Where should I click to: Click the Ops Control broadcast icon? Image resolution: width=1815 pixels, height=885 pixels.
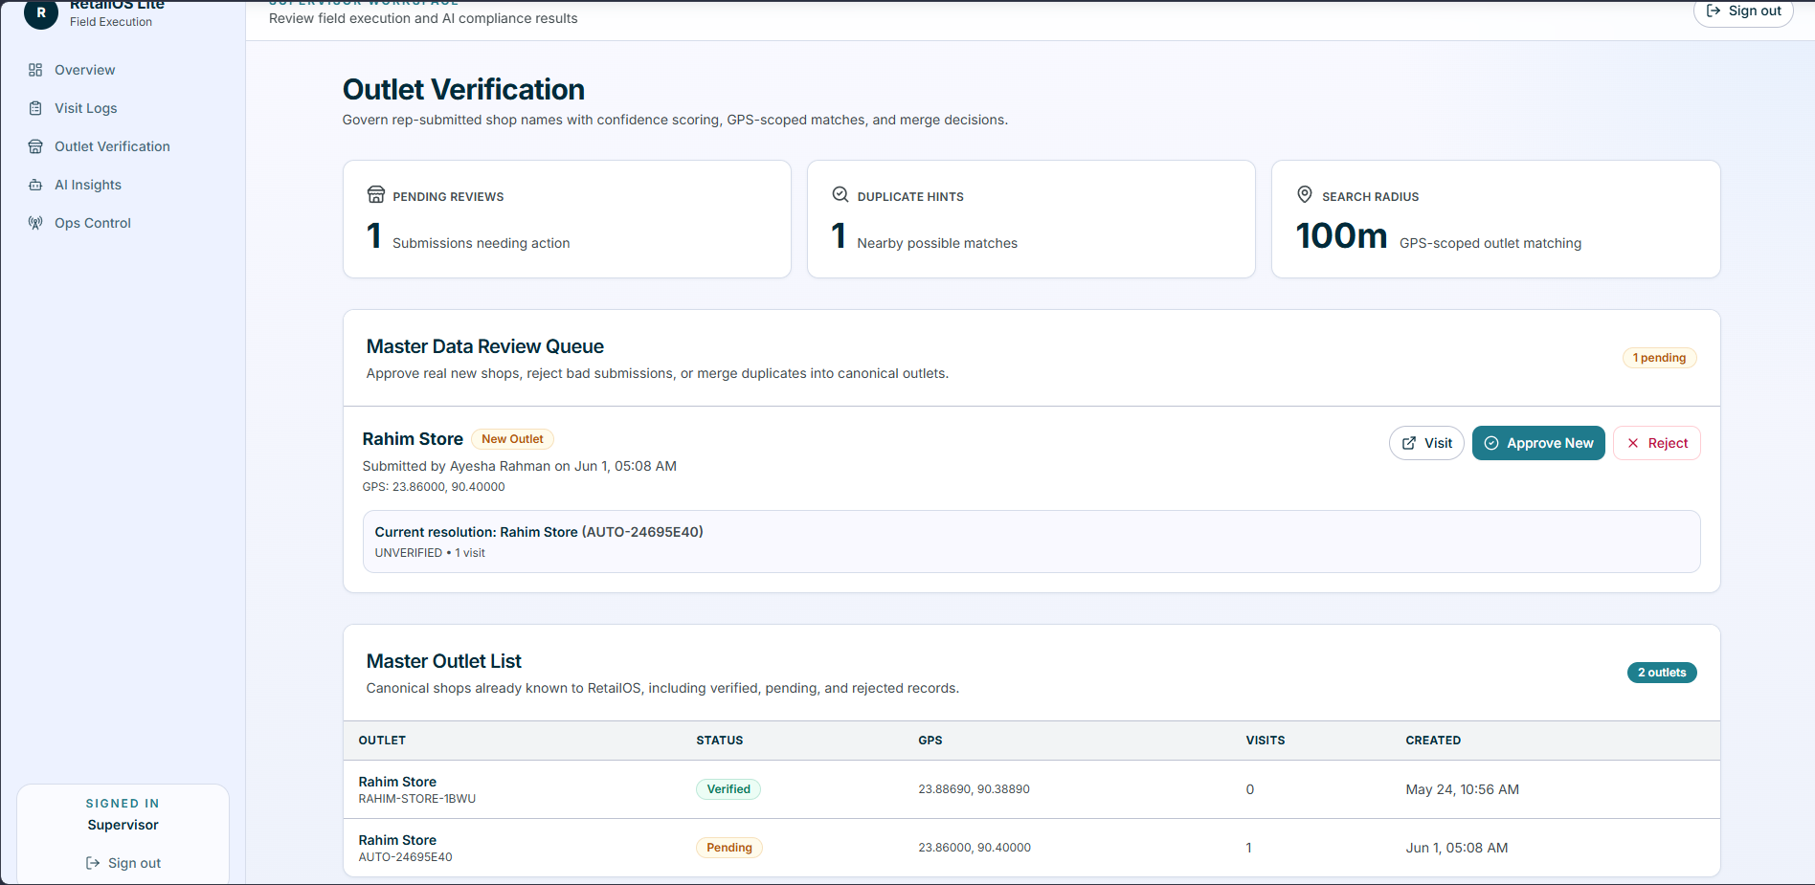[35, 223]
